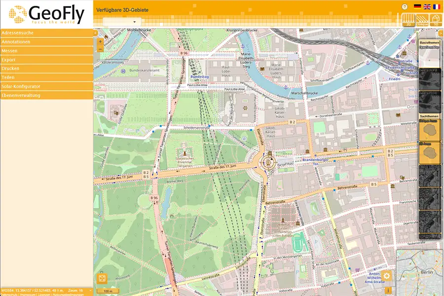The image size is (444, 296).
Task: Switch to the 3D view mode
Action: pos(436,20)
